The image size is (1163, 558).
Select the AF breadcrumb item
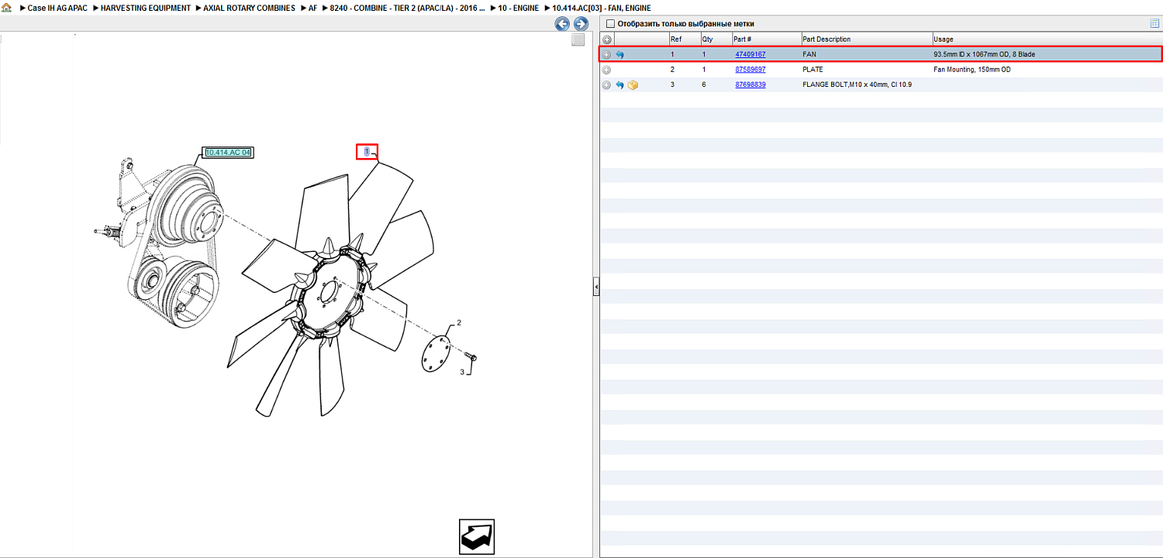[312, 8]
